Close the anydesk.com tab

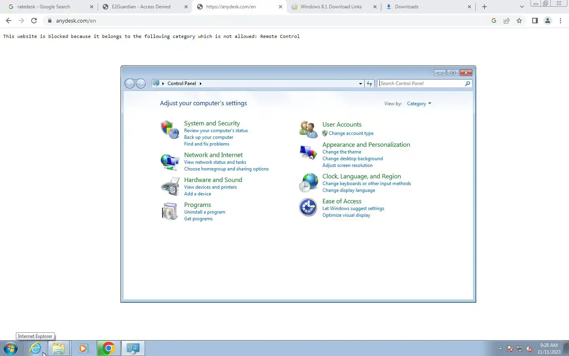pyautogui.click(x=281, y=7)
